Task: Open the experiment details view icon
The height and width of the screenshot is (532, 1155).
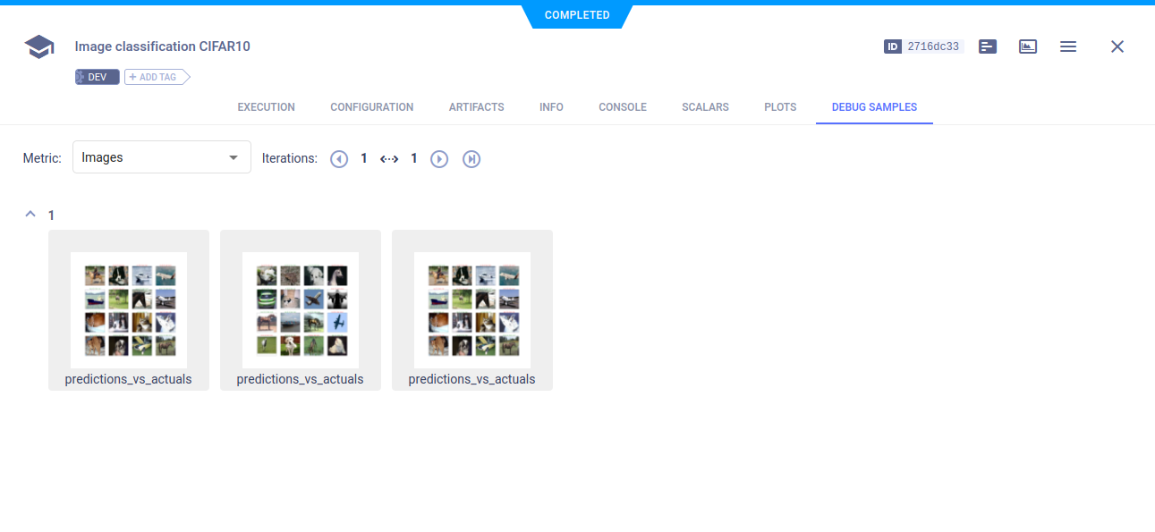Action: click(x=988, y=46)
